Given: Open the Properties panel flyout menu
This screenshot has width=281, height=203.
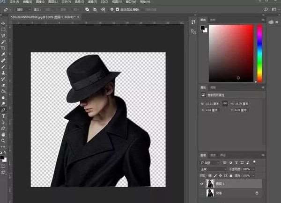Looking at the screenshot, I should tap(263, 87).
